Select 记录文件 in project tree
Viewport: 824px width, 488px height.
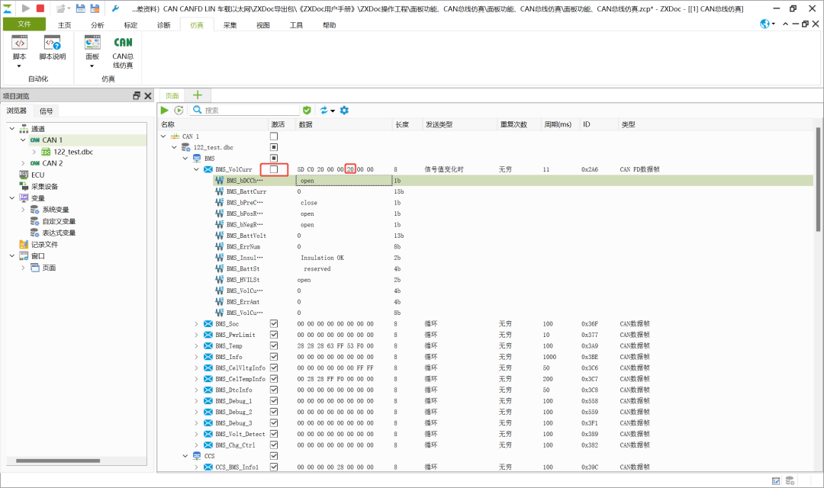[44, 244]
